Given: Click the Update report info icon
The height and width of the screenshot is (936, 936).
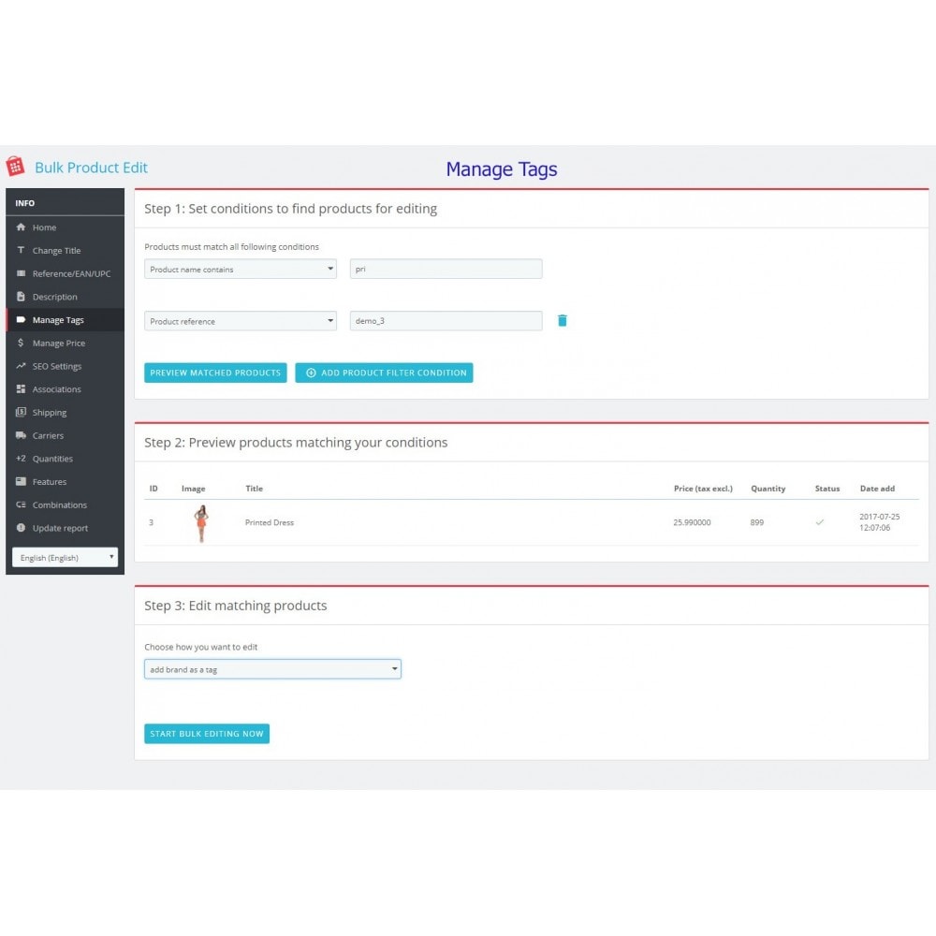Looking at the screenshot, I should coord(21,528).
